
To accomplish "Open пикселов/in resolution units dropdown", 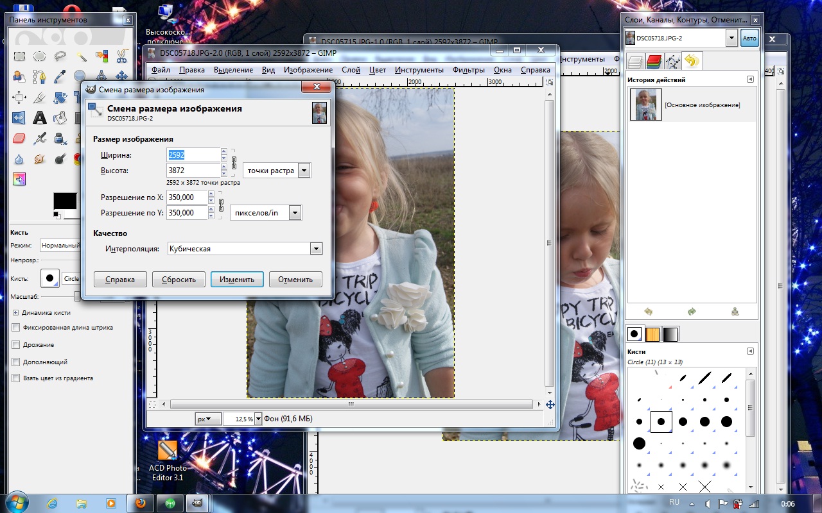I will pyautogui.click(x=266, y=213).
